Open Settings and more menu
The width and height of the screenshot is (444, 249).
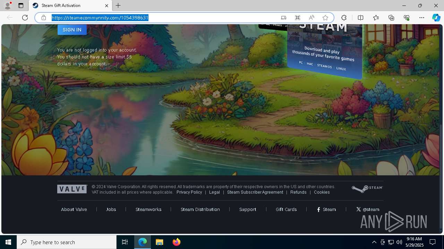pyautogui.click(x=422, y=18)
